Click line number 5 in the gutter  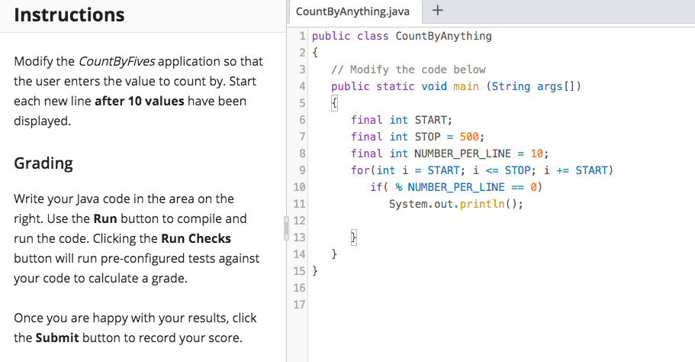coord(302,103)
